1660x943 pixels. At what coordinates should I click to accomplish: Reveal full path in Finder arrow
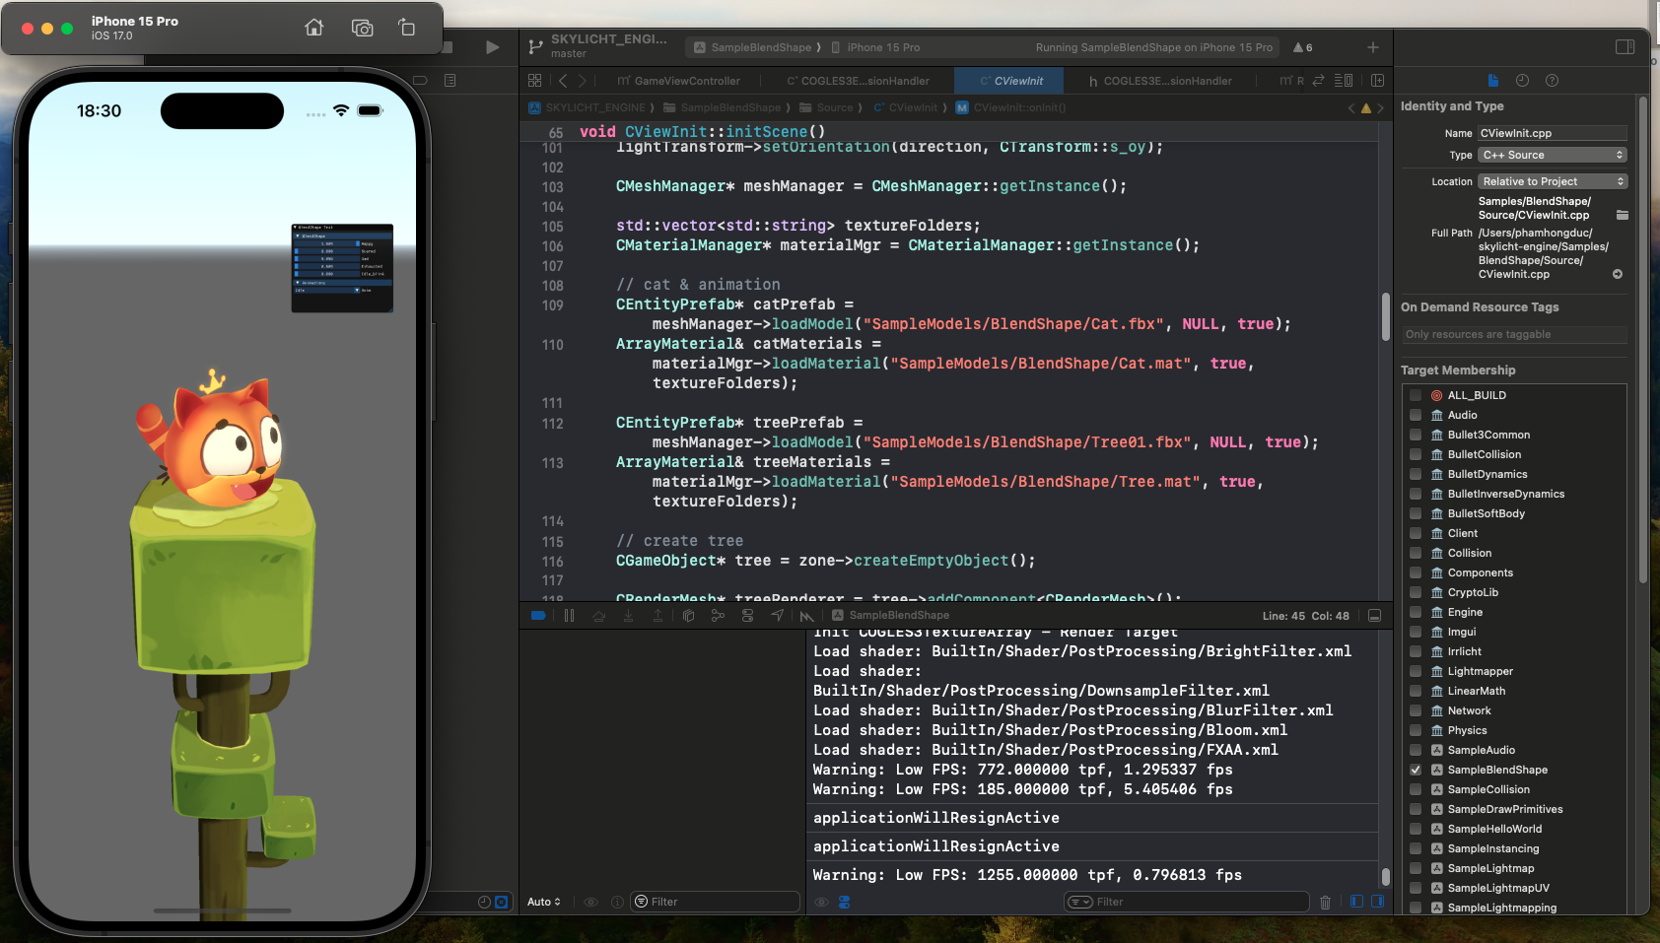[x=1618, y=274]
